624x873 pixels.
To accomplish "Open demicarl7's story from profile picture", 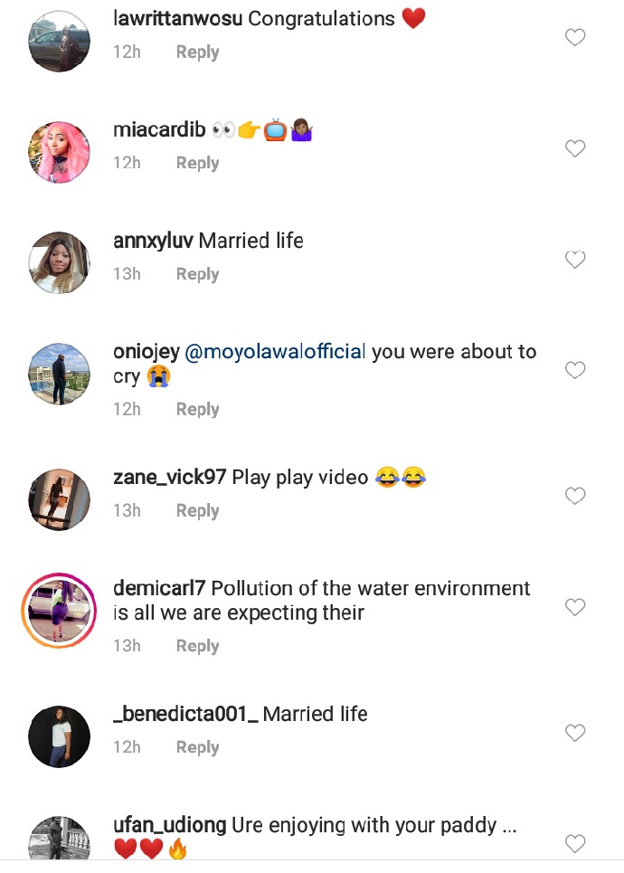I will pyautogui.click(x=60, y=611).
